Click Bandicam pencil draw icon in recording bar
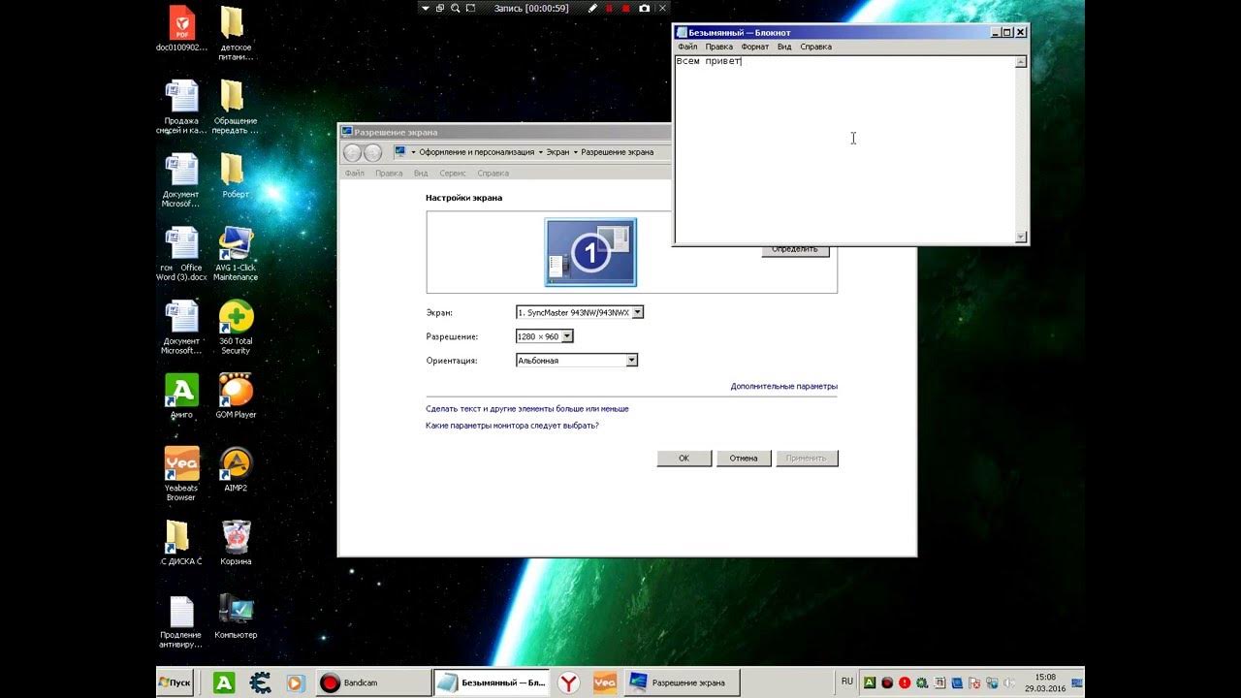Viewport: 1241px width, 698px height. coord(592,8)
